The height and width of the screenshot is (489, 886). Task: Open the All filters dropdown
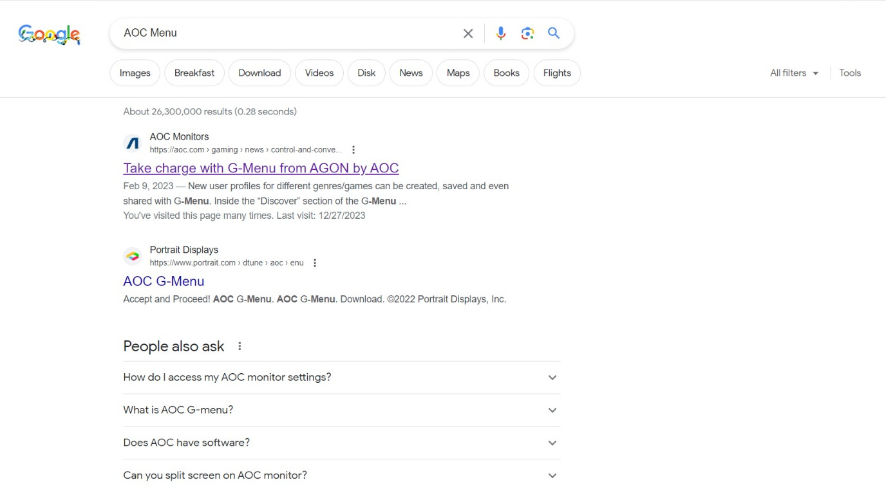[795, 73]
